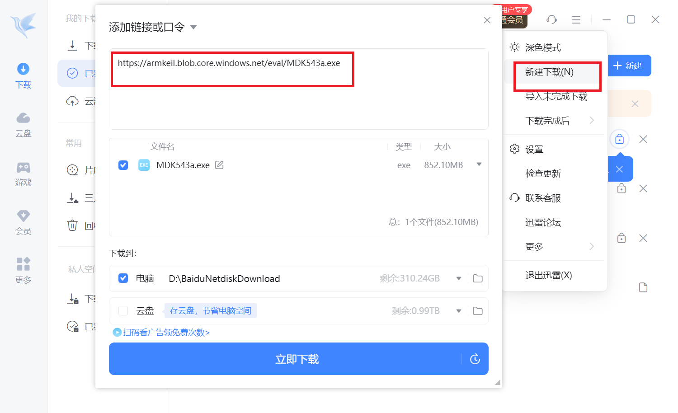Click the 大小 column header
Viewport: 678px width, 413px height.
click(442, 147)
